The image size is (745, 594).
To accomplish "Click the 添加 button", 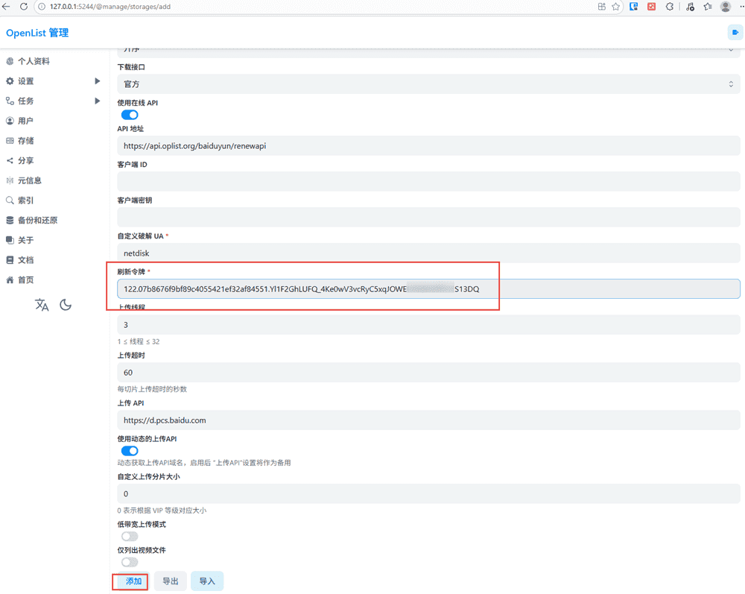I will (x=133, y=581).
